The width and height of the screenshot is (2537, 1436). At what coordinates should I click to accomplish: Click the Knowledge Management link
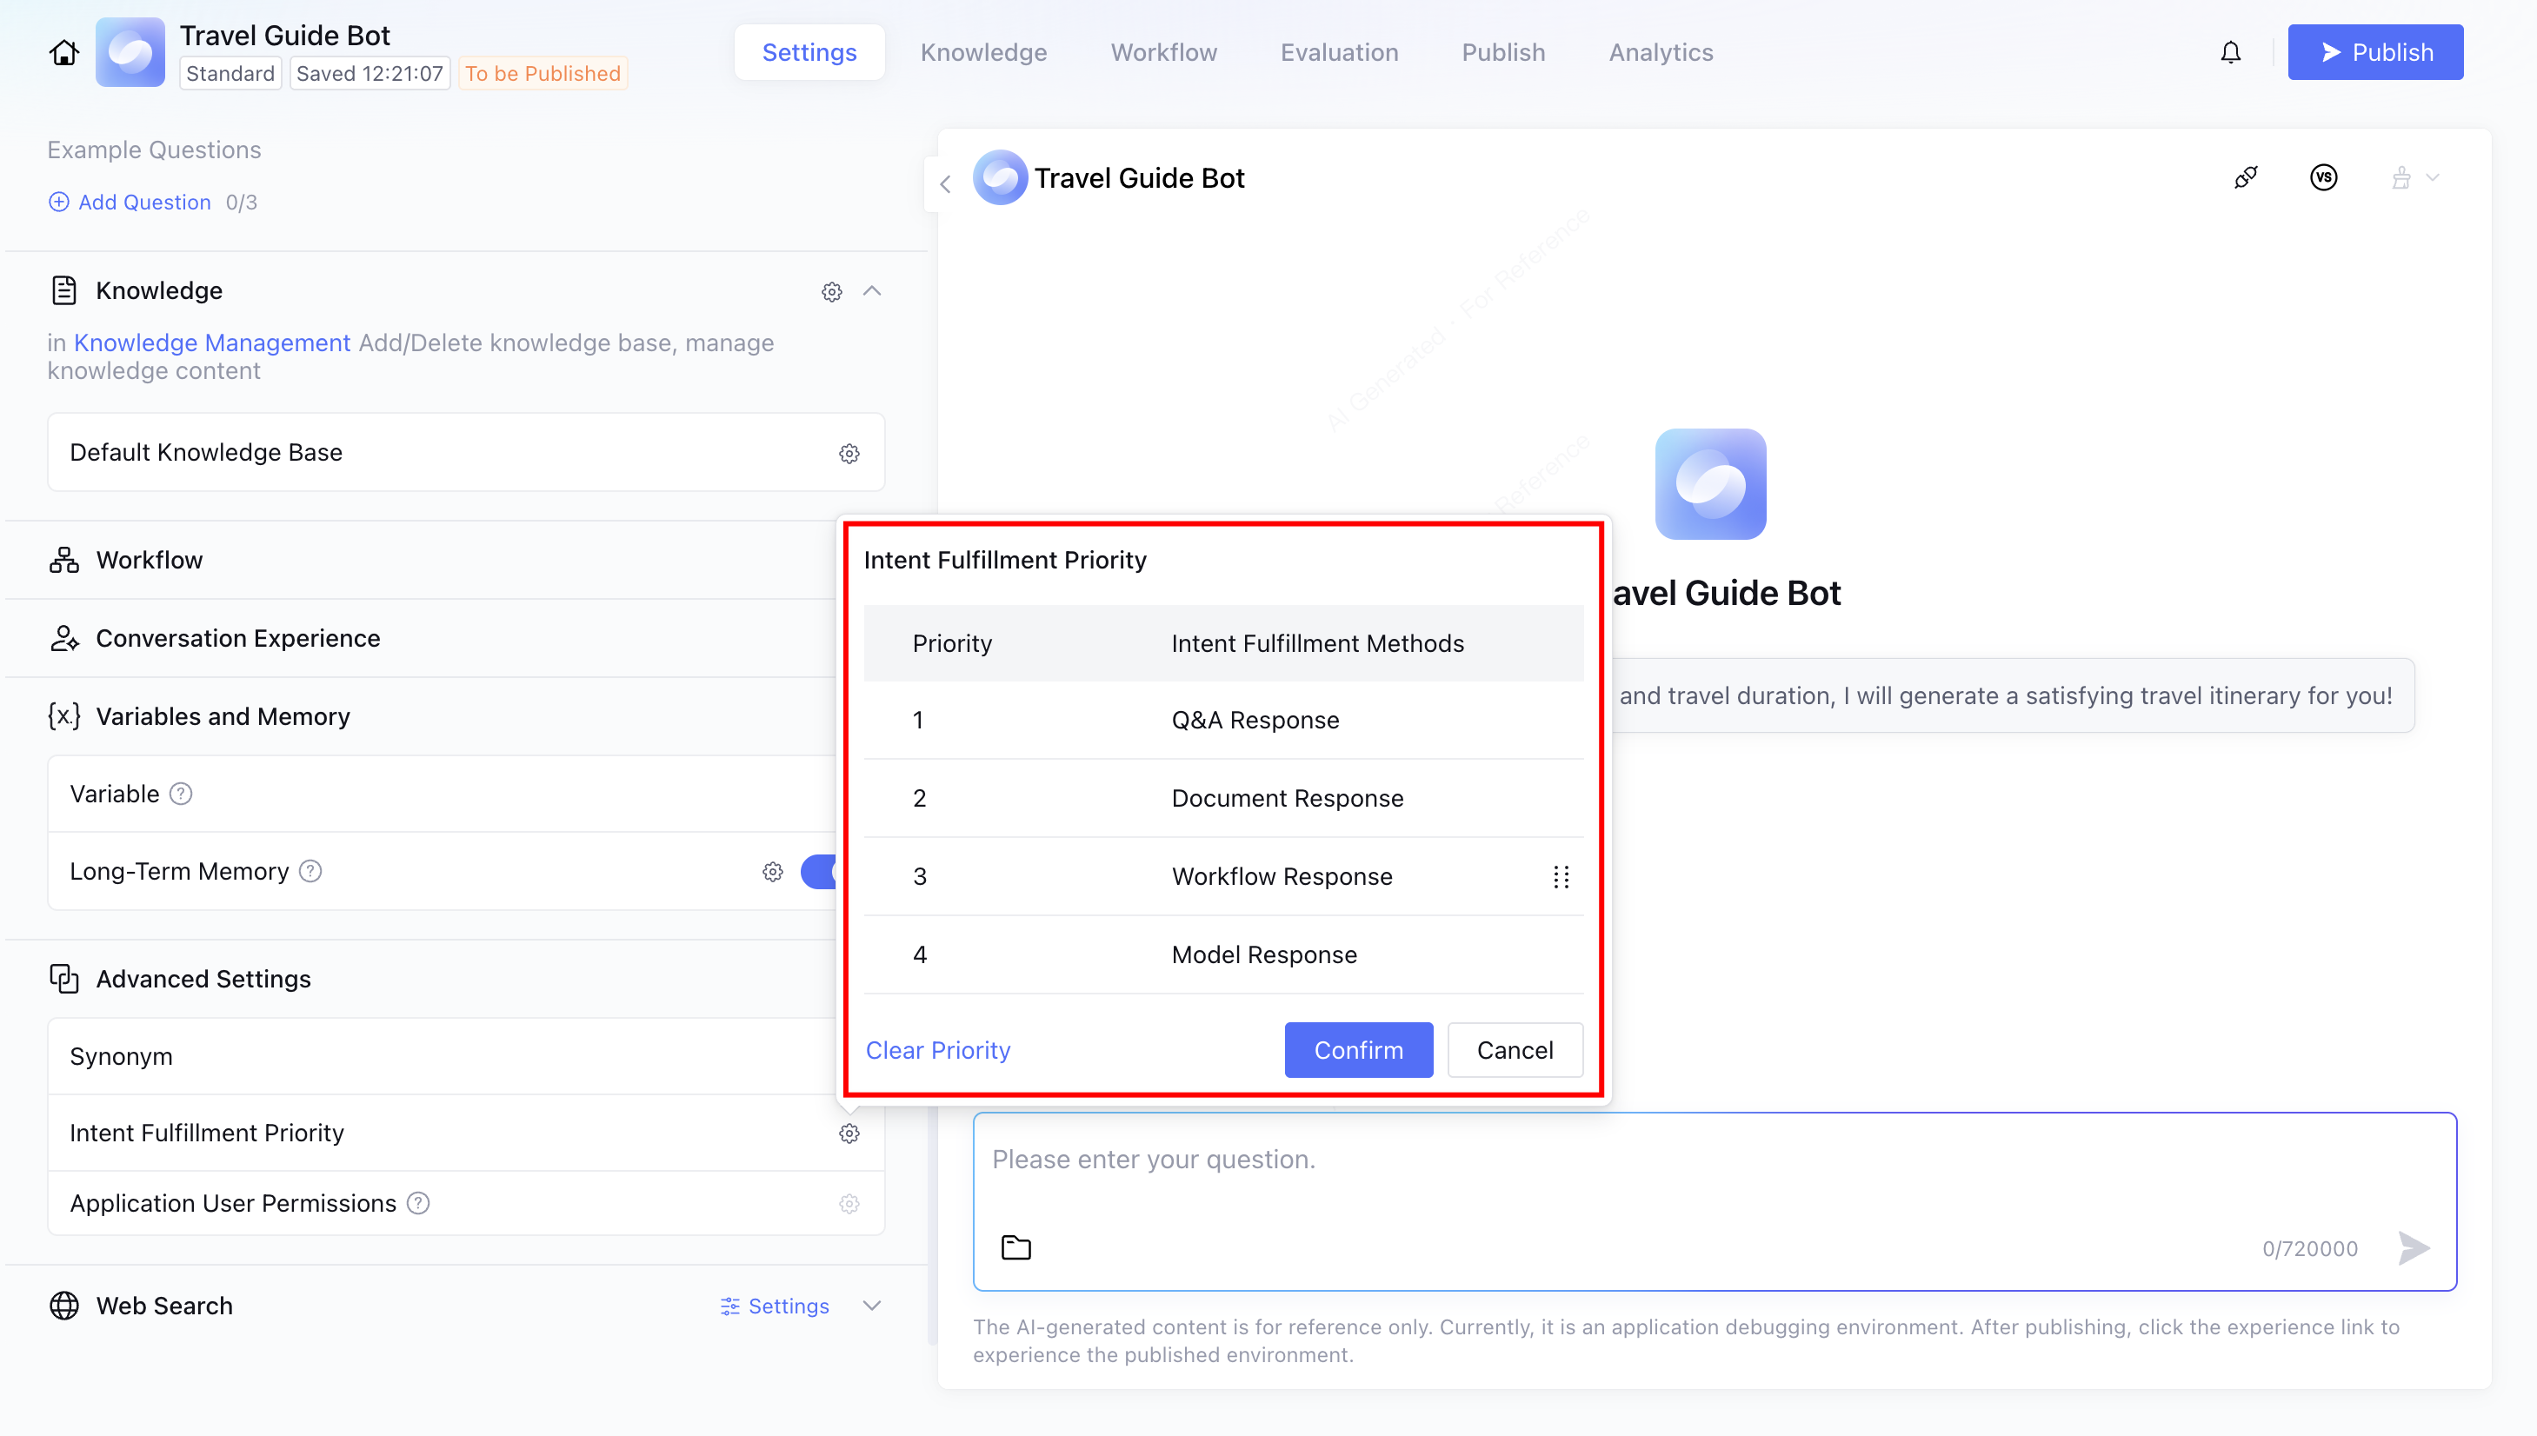[x=212, y=342]
